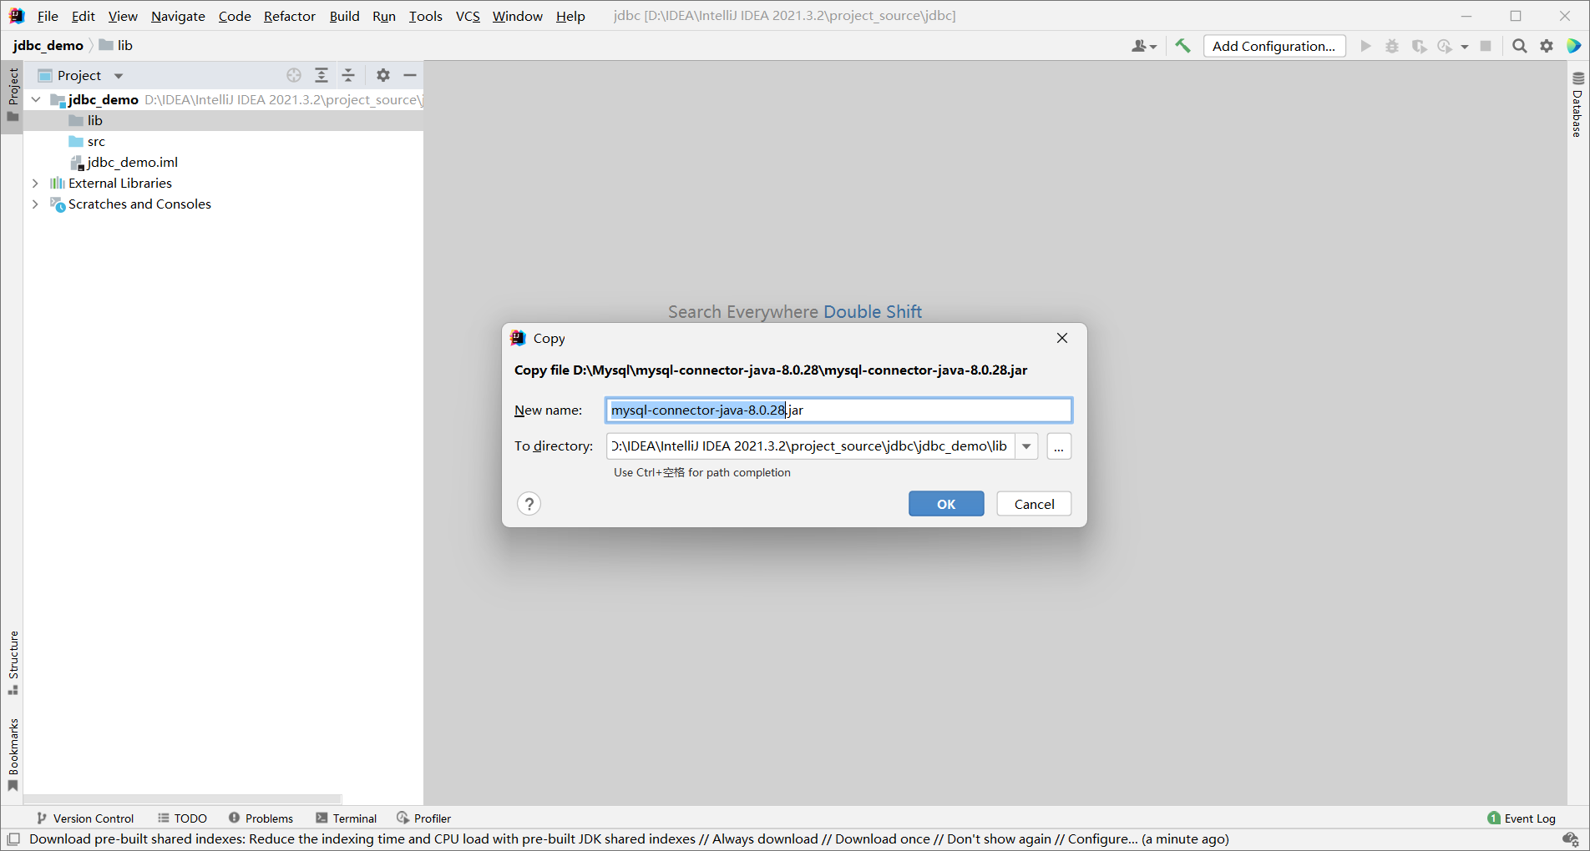Expand Scratches and Consoles node
Screen dimensions: 1590x851
click(35, 204)
